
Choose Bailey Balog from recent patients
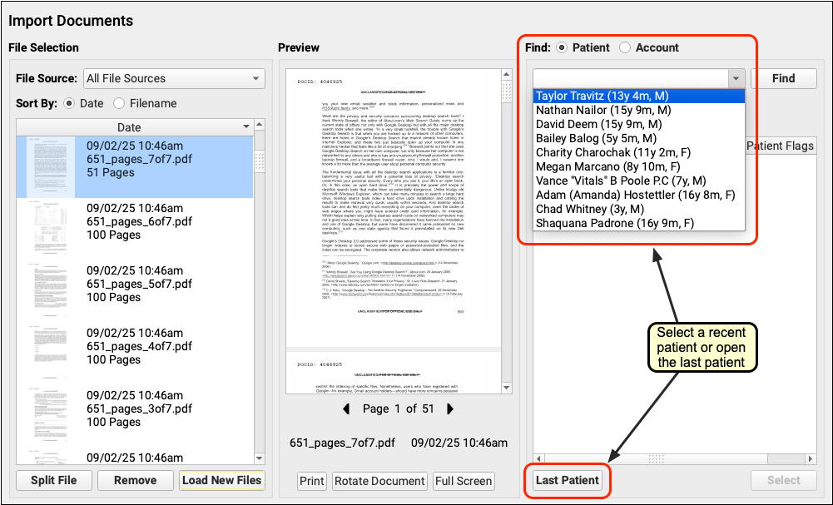pos(638,139)
